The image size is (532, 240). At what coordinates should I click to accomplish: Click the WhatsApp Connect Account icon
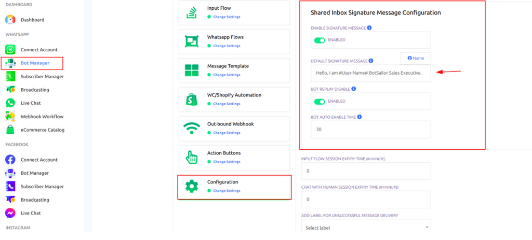pos(10,50)
